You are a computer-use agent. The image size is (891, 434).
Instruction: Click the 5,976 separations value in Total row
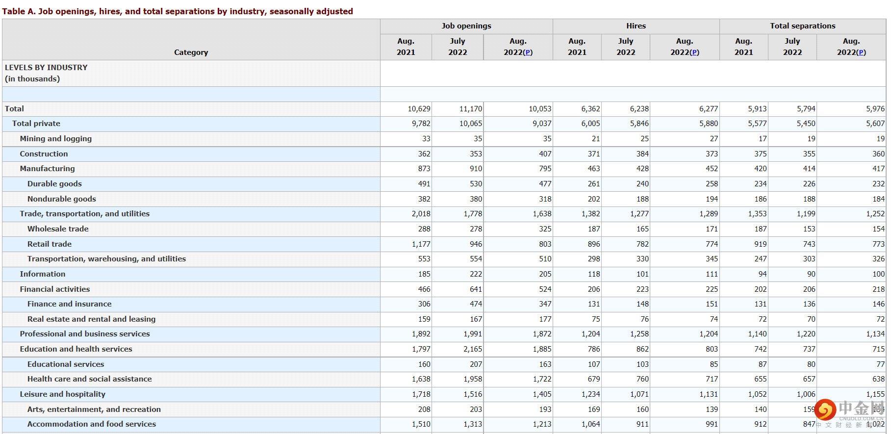click(876, 109)
